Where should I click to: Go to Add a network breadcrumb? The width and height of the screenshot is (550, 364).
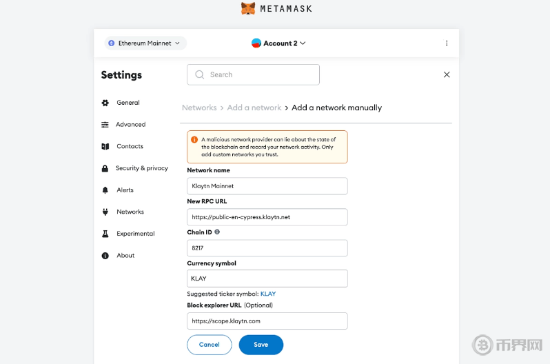[254, 108]
